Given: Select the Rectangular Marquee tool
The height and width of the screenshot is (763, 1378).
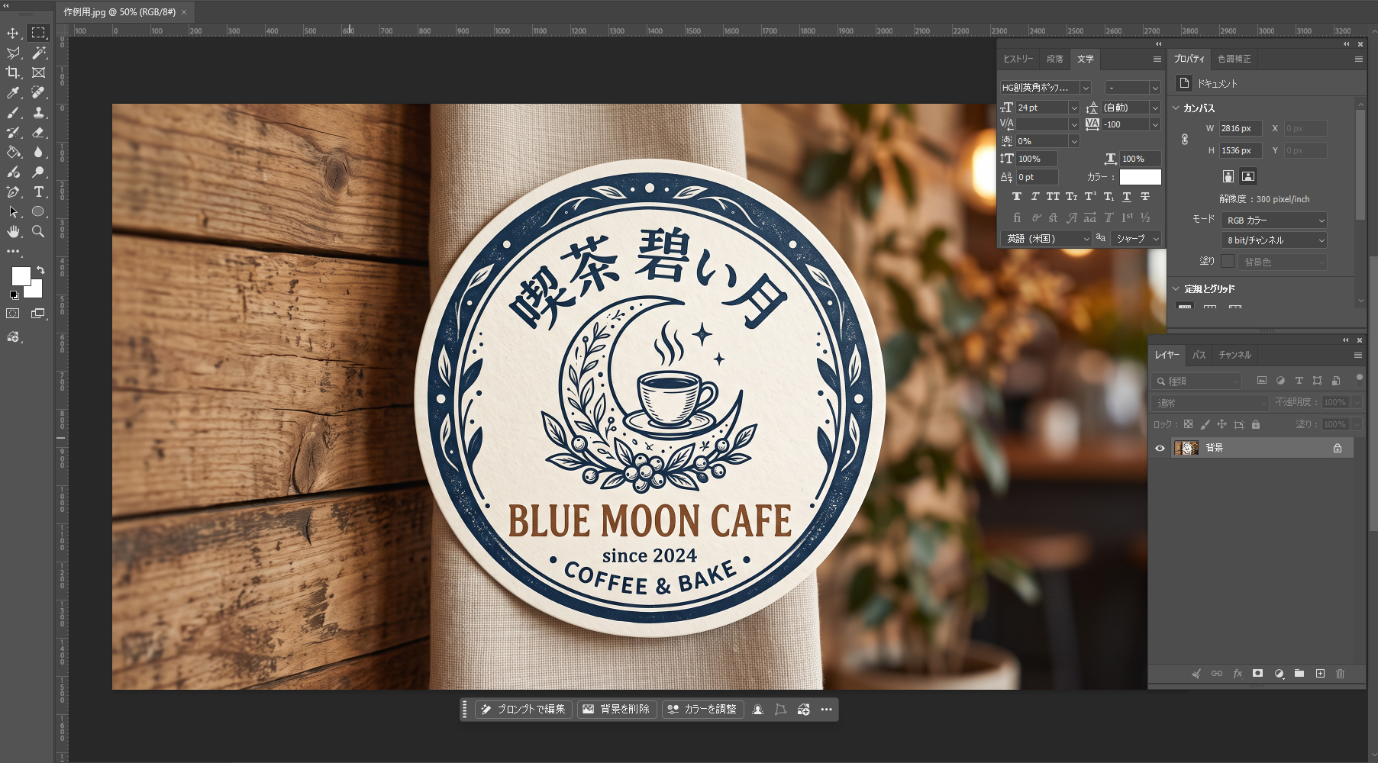Looking at the screenshot, I should [38, 33].
